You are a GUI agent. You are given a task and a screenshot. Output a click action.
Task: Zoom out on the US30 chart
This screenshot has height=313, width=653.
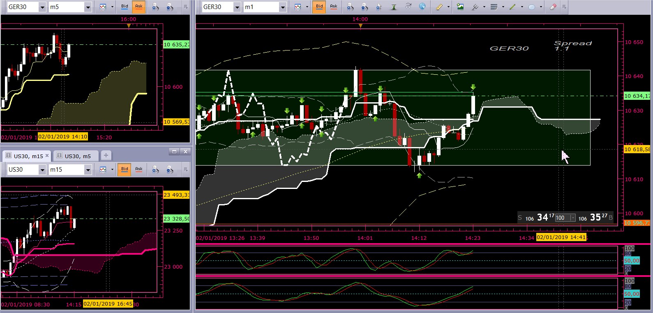pos(169,170)
